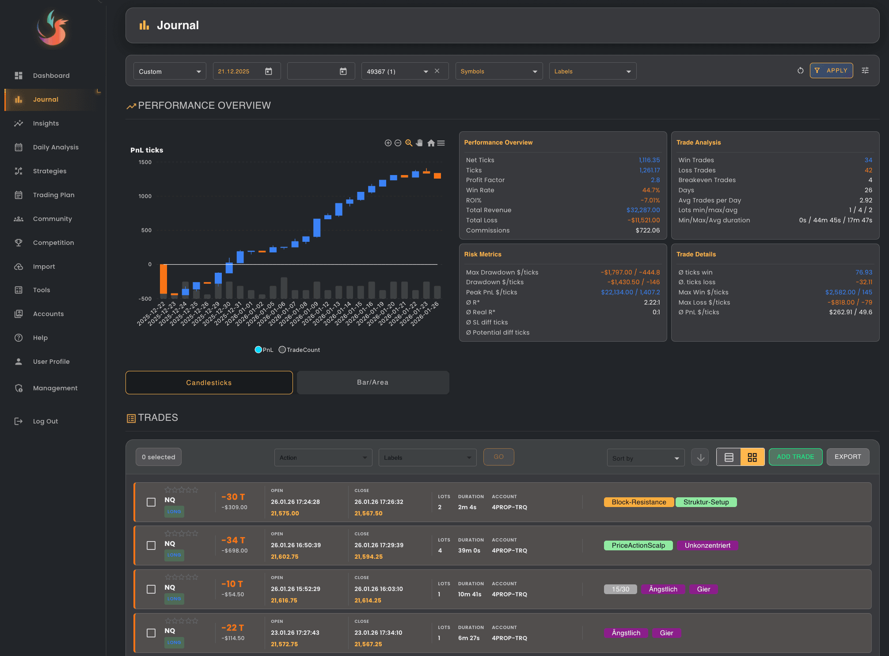Image resolution: width=889 pixels, height=656 pixels.
Task: Open calendar picker for empty end date
Action: [343, 71]
